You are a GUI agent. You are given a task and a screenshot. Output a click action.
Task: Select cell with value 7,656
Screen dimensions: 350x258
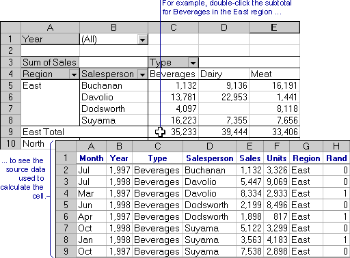tap(274, 121)
